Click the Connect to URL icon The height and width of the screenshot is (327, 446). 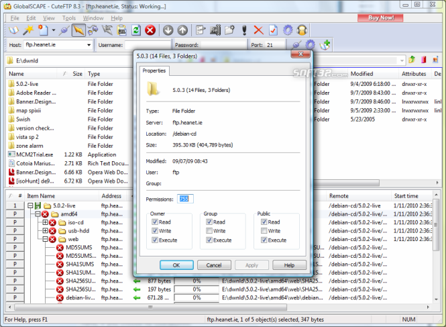[122, 30]
